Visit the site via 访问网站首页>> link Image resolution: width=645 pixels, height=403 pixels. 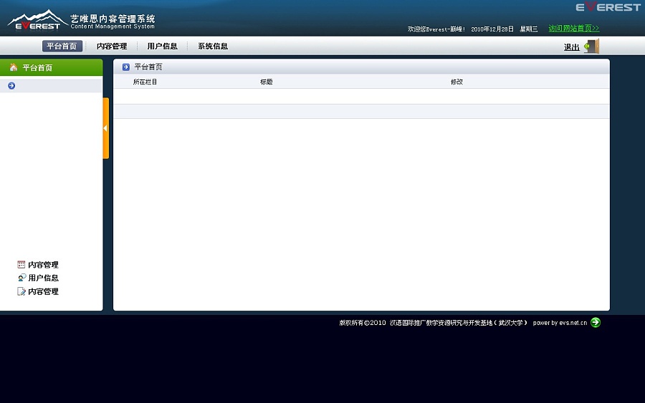574,29
